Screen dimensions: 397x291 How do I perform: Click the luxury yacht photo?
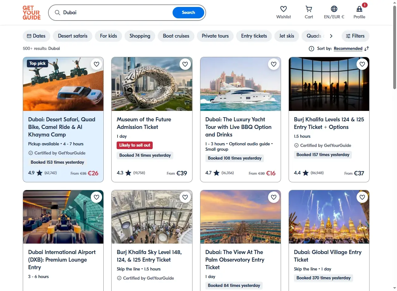(241, 84)
